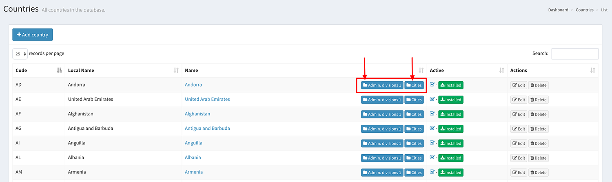Delete the Afghanistan row

[538, 114]
